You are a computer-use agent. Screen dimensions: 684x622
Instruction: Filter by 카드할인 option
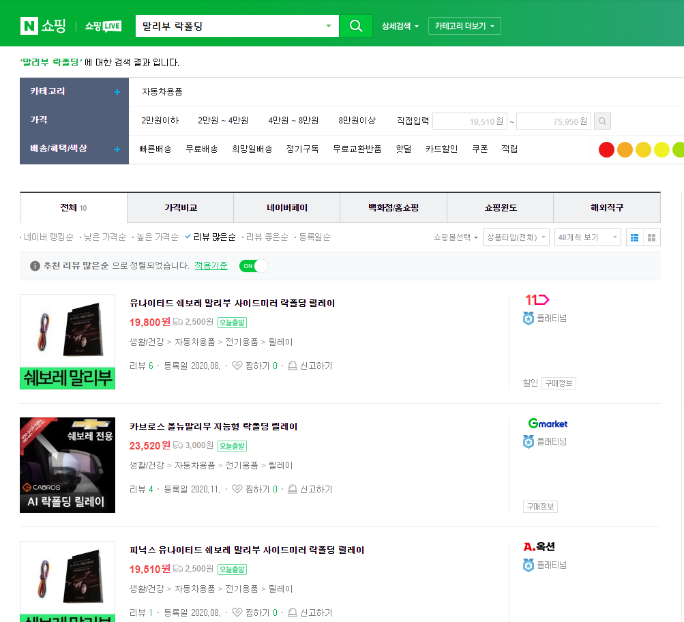(x=441, y=149)
